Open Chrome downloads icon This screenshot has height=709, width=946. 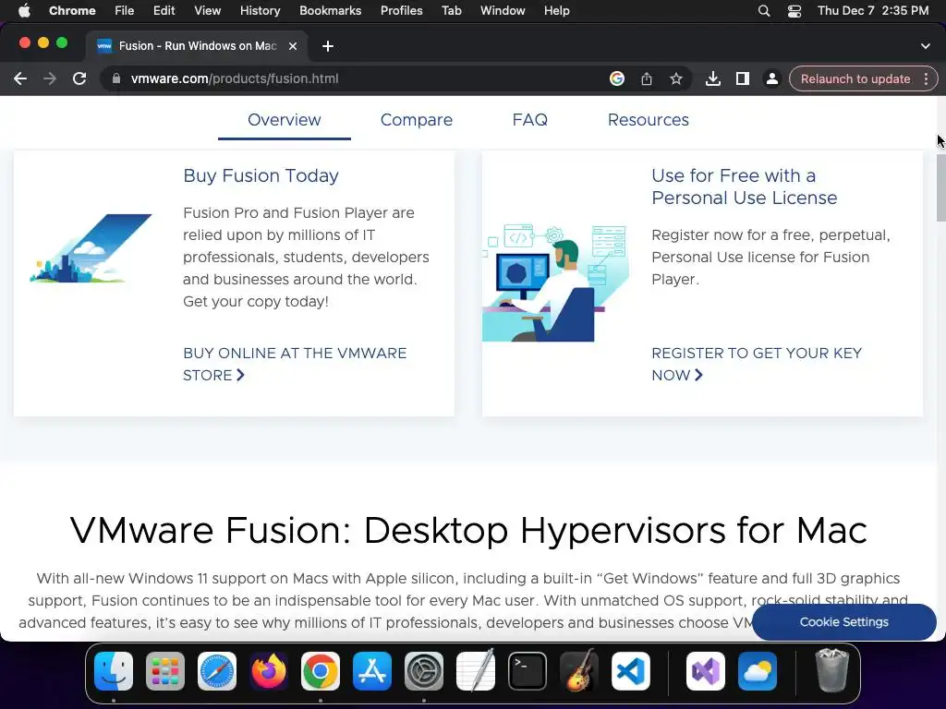tap(712, 79)
